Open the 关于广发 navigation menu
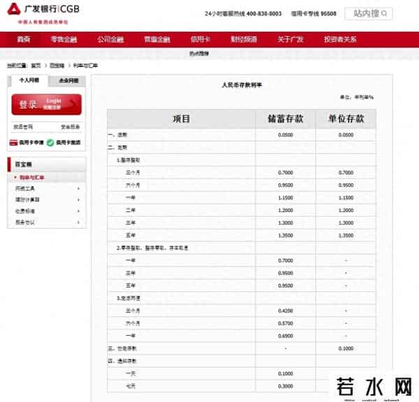419x402 pixels. coord(291,40)
